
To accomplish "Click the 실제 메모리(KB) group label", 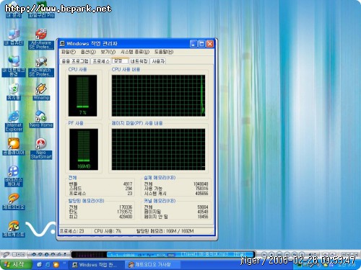I will click(x=160, y=178).
